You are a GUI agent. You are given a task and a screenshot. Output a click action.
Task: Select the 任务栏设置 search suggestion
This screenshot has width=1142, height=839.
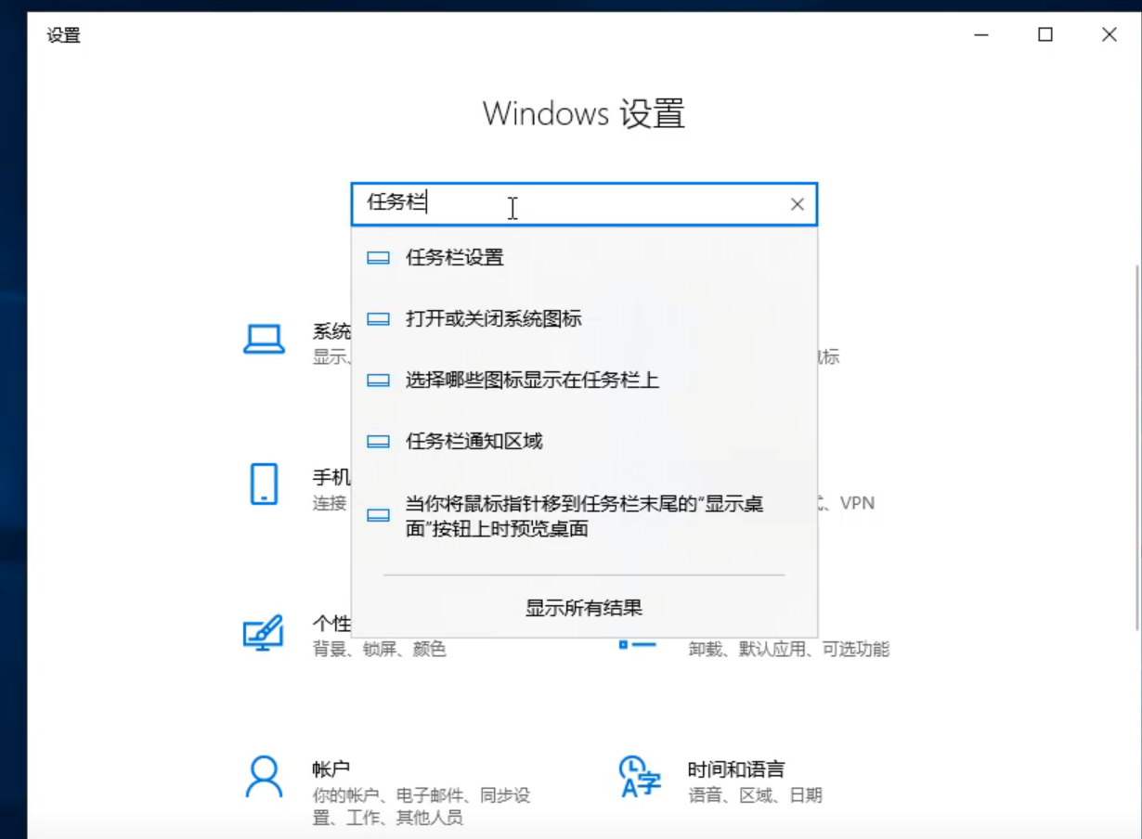[454, 258]
